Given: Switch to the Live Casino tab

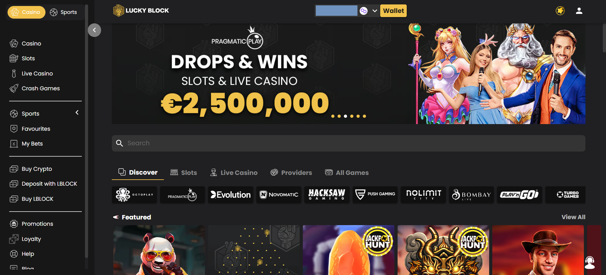Looking at the screenshot, I should click(x=234, y=172).
